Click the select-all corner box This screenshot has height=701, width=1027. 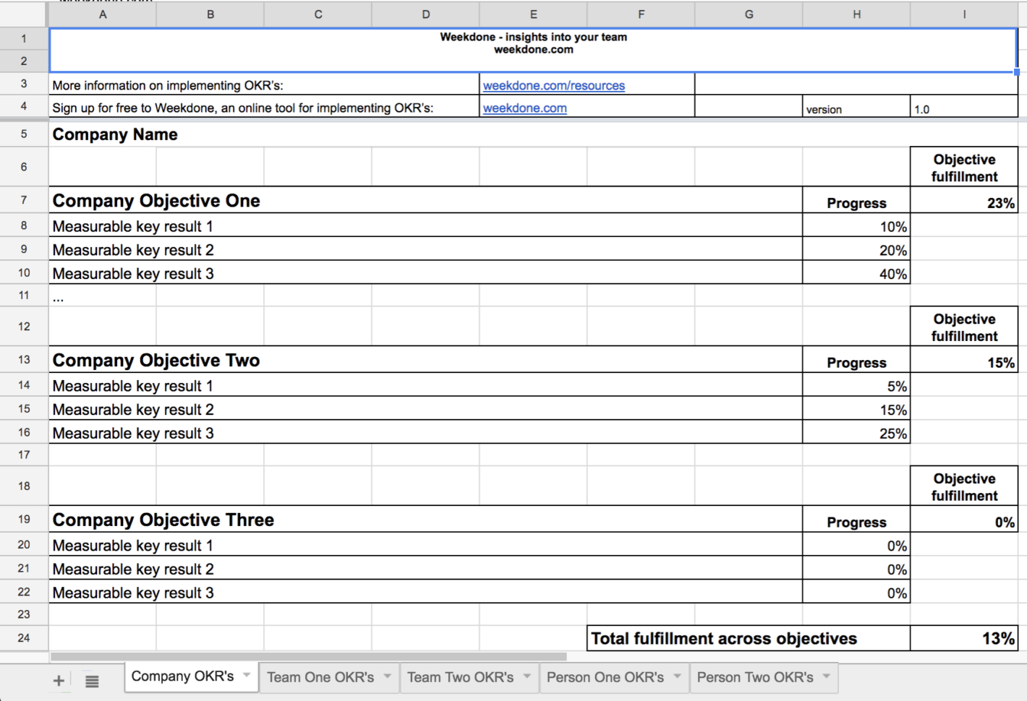[23, 14]
